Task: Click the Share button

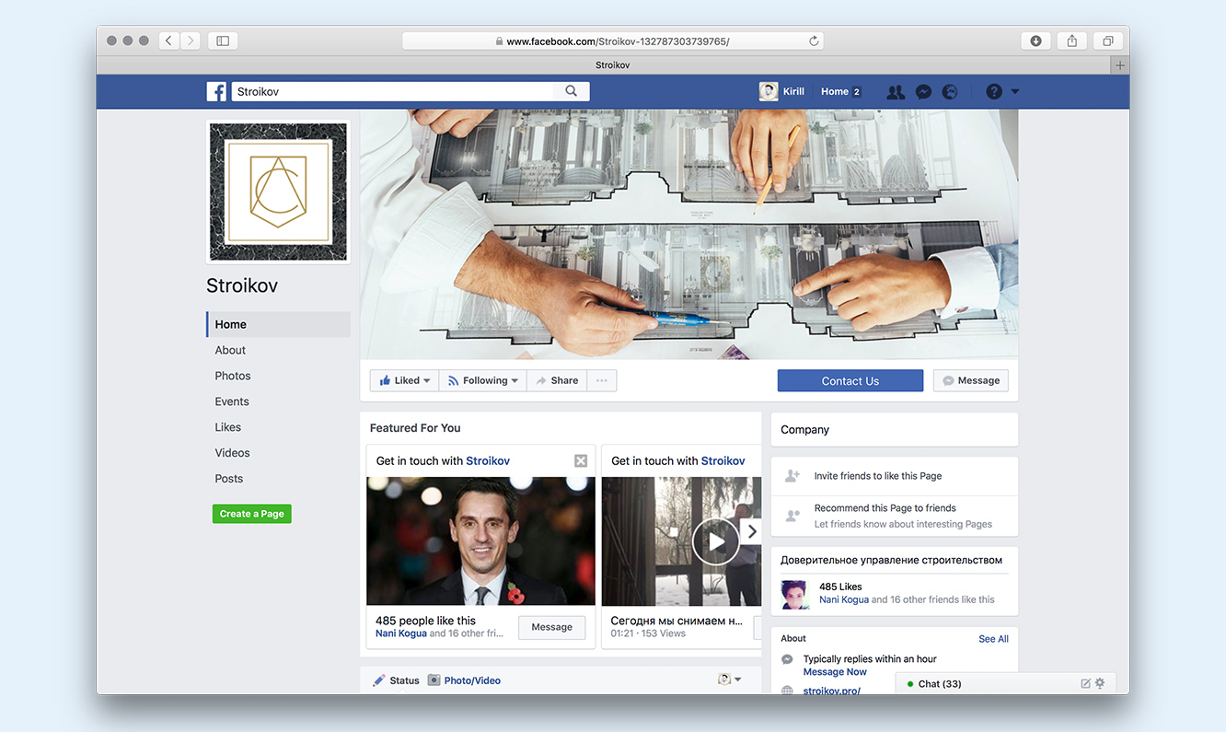Action: click(x=557, y=380)
